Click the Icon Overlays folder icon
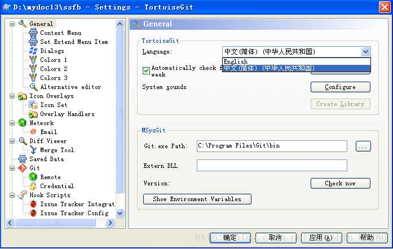The width and height of the screenshot is (393, 249). point(23,96)
